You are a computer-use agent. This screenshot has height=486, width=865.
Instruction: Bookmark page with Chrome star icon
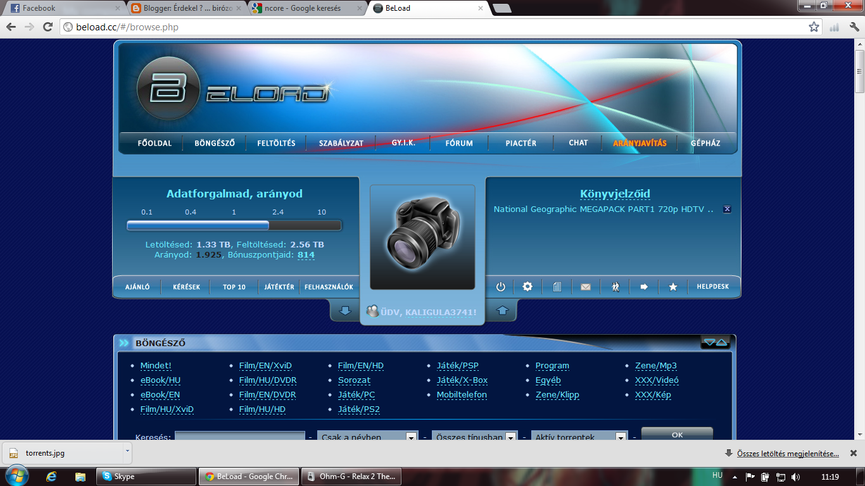click(814, 27)
